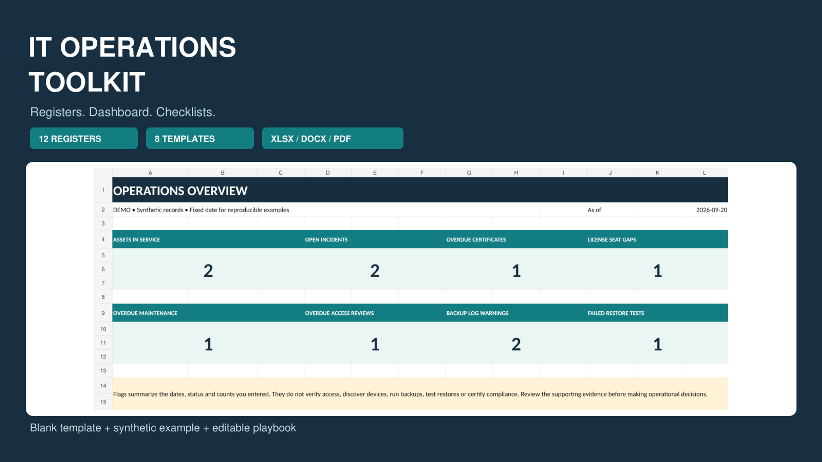Select row 9 header
Image resolution: width=822 pixels, height=462 pixels.
(103, 313)
